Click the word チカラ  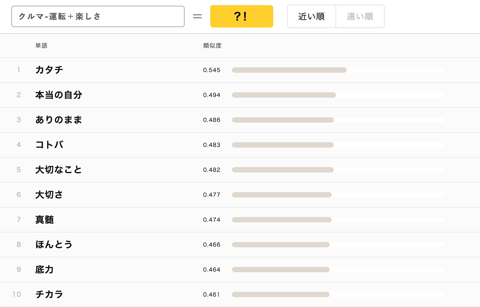(x=49, y=295)
